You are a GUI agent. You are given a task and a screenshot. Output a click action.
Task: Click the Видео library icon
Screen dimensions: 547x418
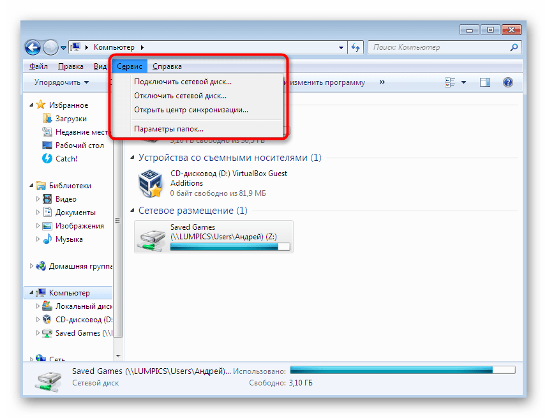pos(47,199)
